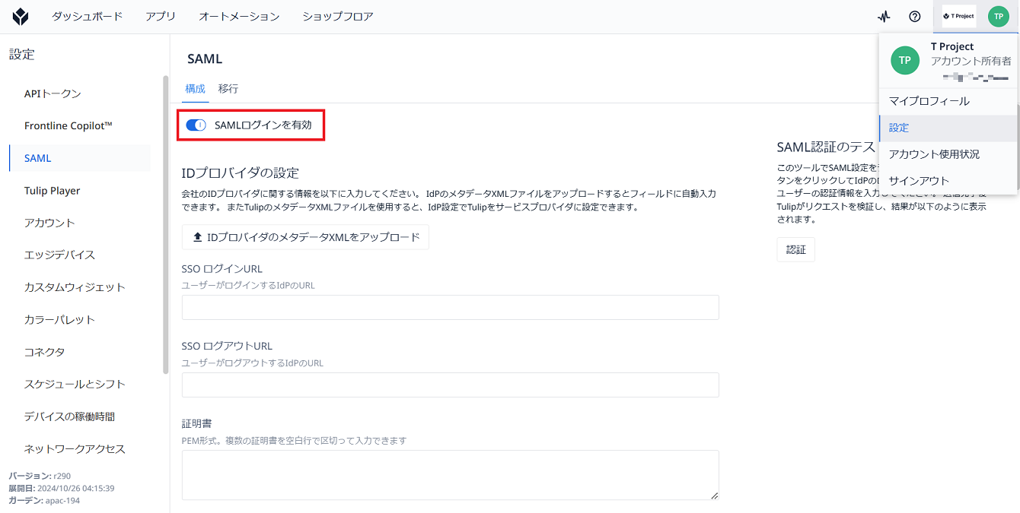Toggle the SAML login enable switch
The image size is (1020, 513).
coord(196,125)
